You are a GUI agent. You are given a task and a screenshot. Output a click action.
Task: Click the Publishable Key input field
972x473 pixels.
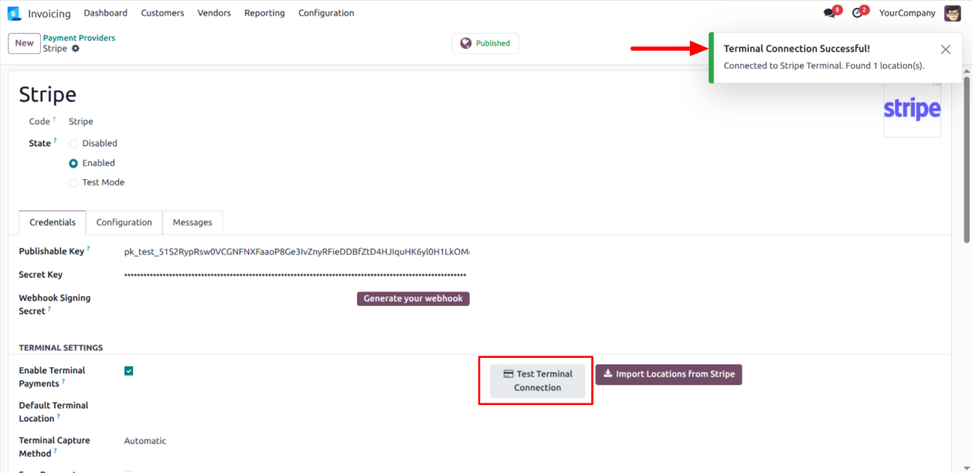[297, 252]
